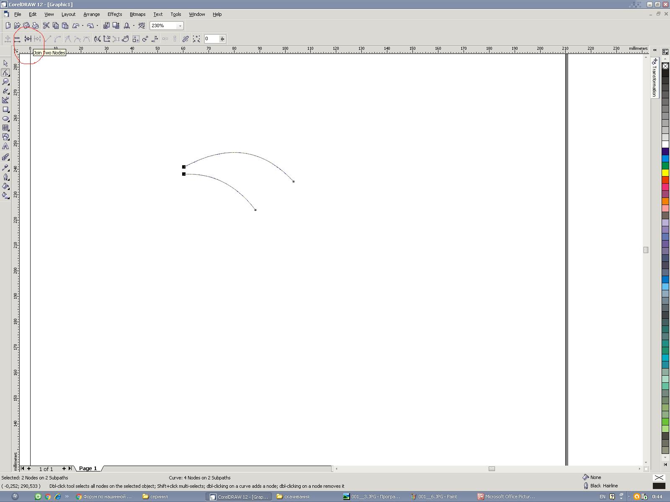Open the Bitmaps menu
Screen dimensions: 670x502
click(137, 14)
